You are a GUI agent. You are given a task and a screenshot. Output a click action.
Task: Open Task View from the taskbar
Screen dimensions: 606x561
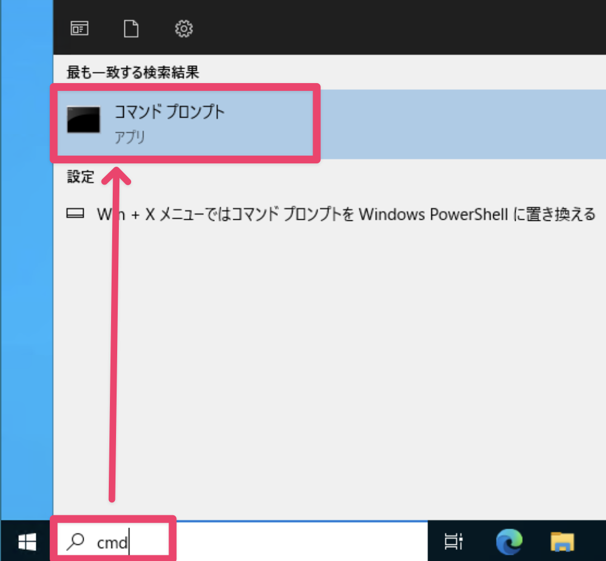(x=453, y=541)
